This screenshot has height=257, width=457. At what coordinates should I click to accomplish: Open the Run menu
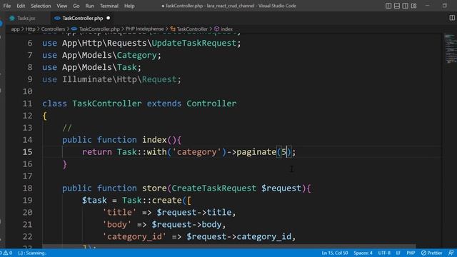pos(90,6)
